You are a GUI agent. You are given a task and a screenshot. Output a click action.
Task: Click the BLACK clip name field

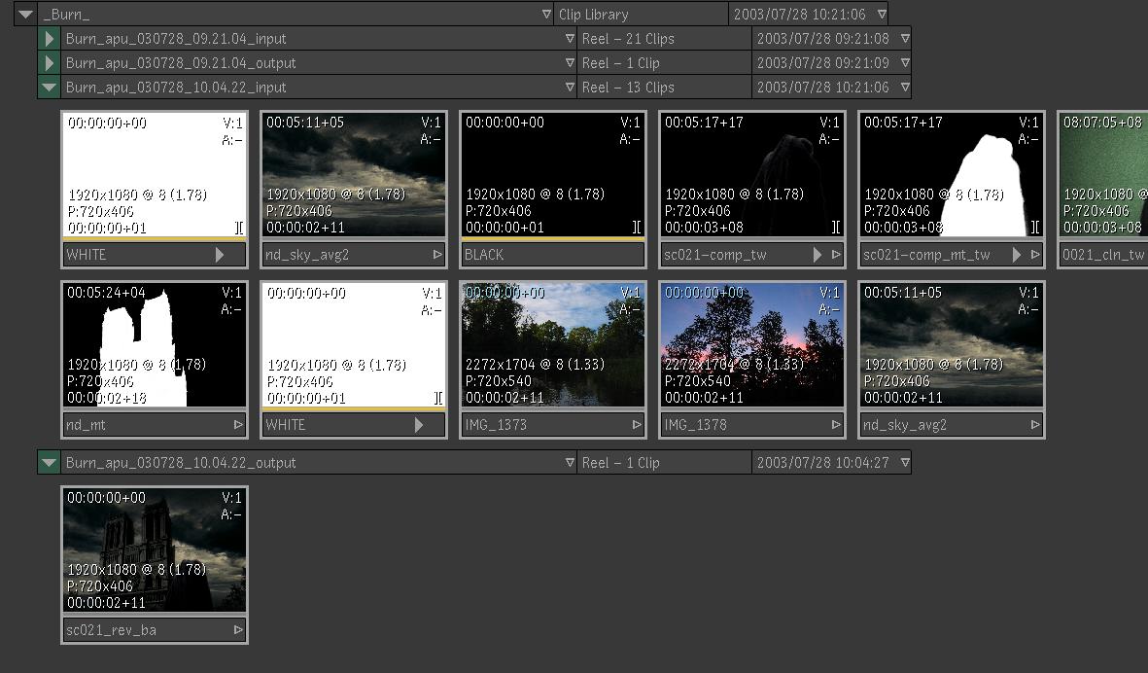click(x=553, y=255)
